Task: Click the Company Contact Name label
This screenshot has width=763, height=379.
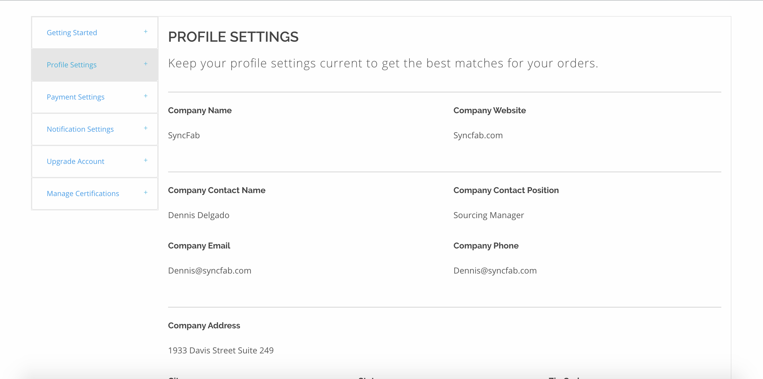Action: tap(217, 190)
